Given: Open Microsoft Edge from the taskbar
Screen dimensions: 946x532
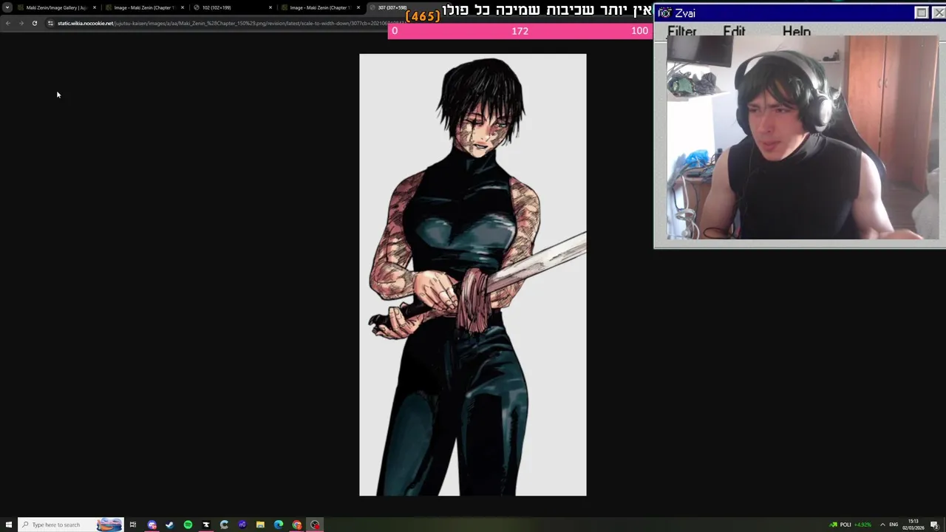Looking at the screenshot, I should pos(279,525).
